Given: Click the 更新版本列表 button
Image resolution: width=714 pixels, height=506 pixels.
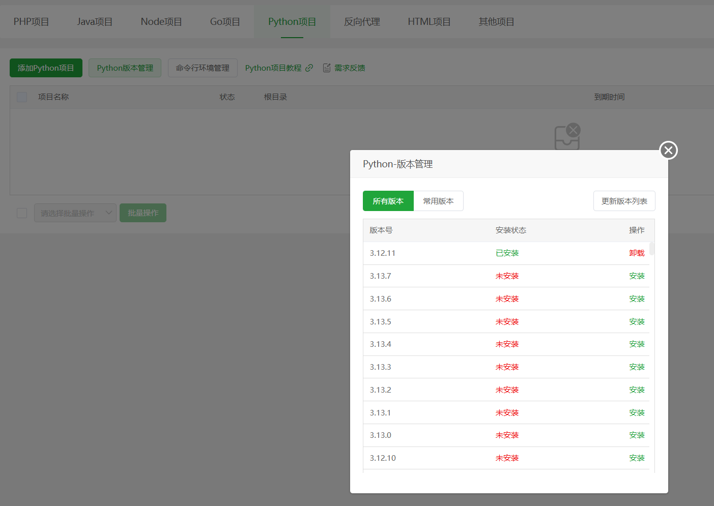Looking at the screenshot, I should tap(624, 201).
